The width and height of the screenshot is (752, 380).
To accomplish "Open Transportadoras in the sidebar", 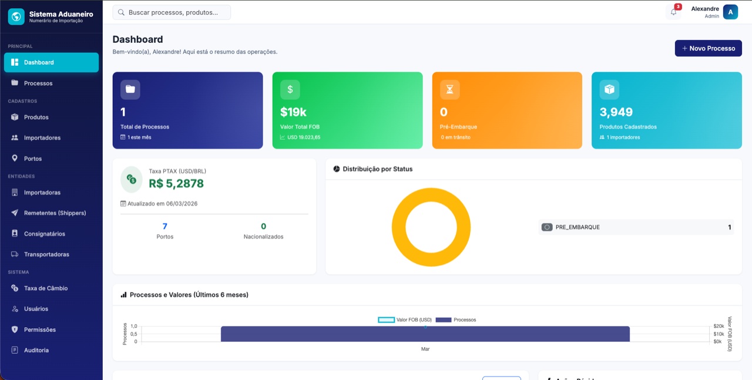I will tap(51, 254).
